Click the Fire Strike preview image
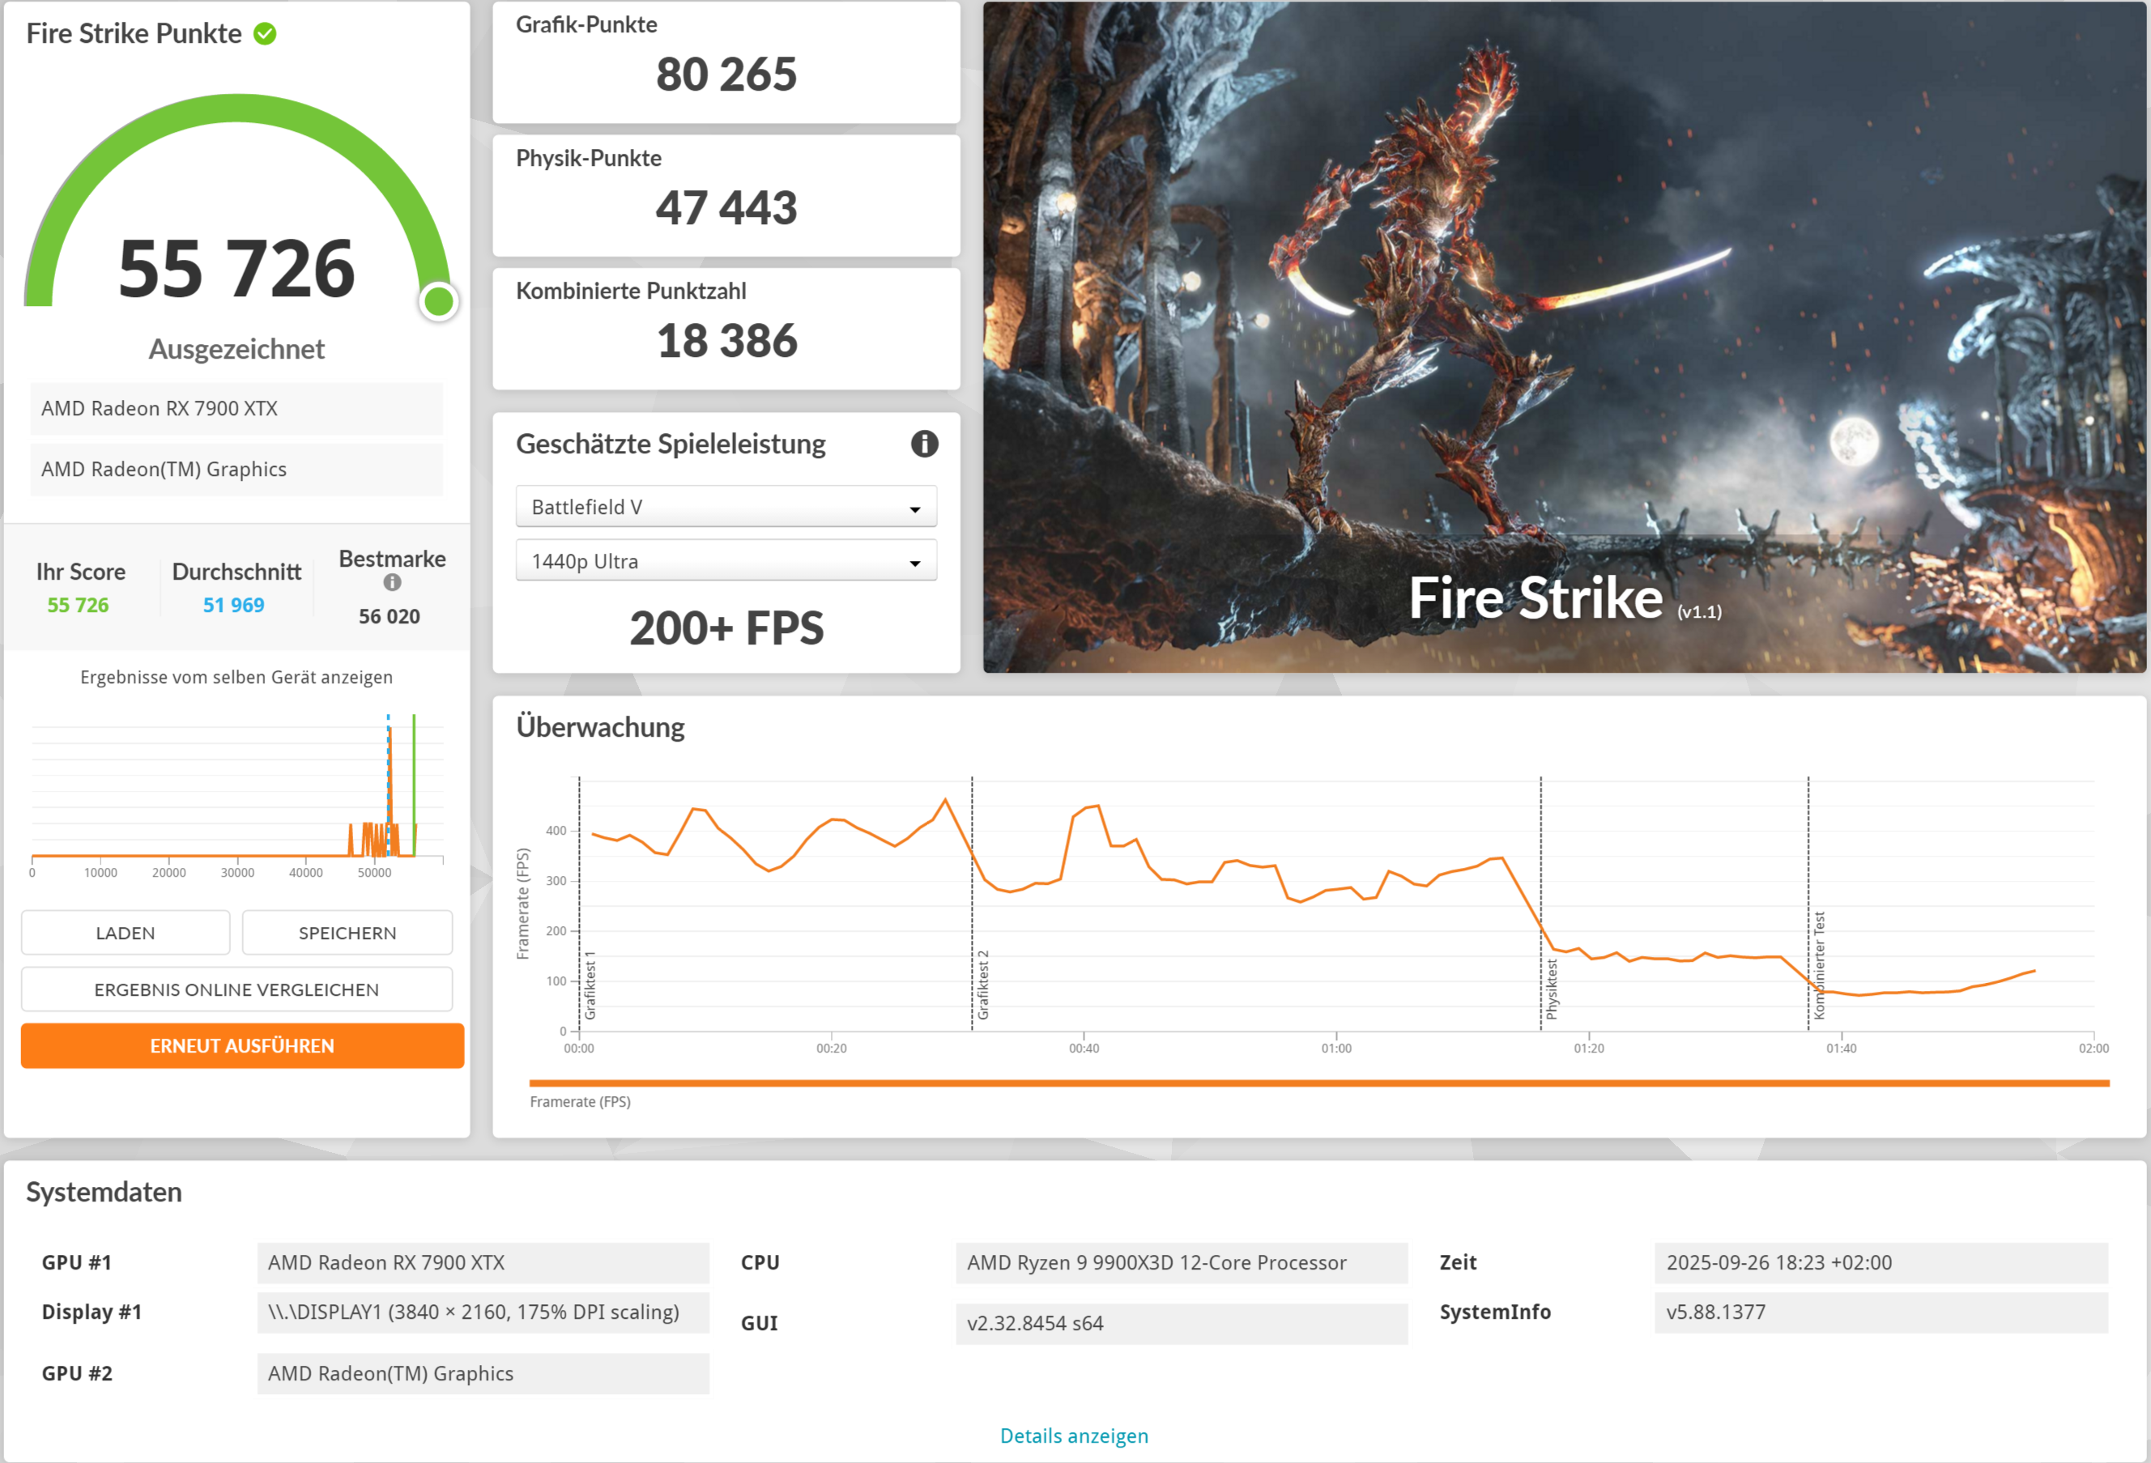The image size is (2151, 1463). point(1562,337)
